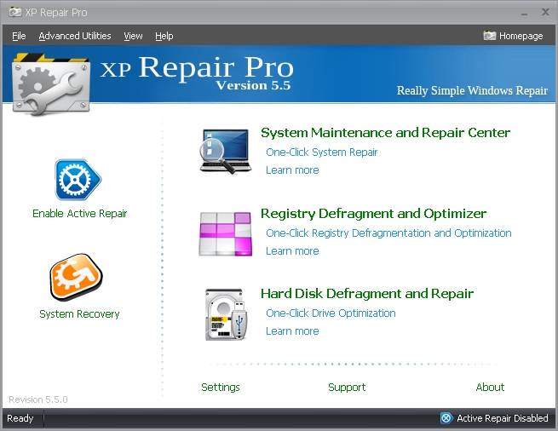Click the Really Simple Windows Repair tagline
The image size is (558, 431).
point(472,90)
